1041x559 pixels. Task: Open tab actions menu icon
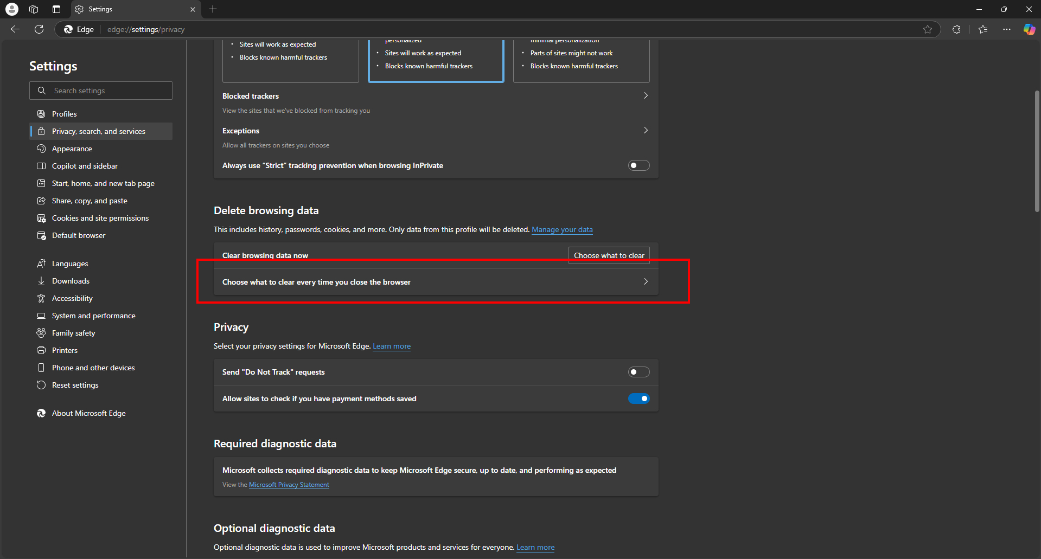tap(56, 9)
